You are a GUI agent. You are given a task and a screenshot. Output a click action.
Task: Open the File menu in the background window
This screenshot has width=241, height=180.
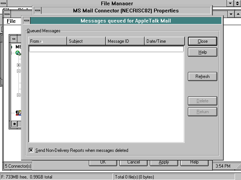tap(11, 21)
